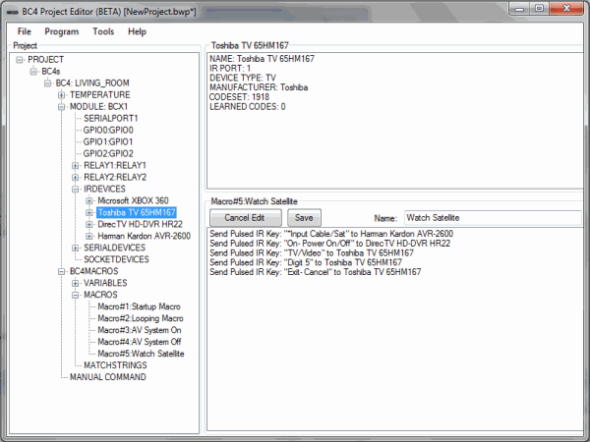
Task: Expand the DirecTV HD-DVR HR22 node
Action: click(89, 224)
